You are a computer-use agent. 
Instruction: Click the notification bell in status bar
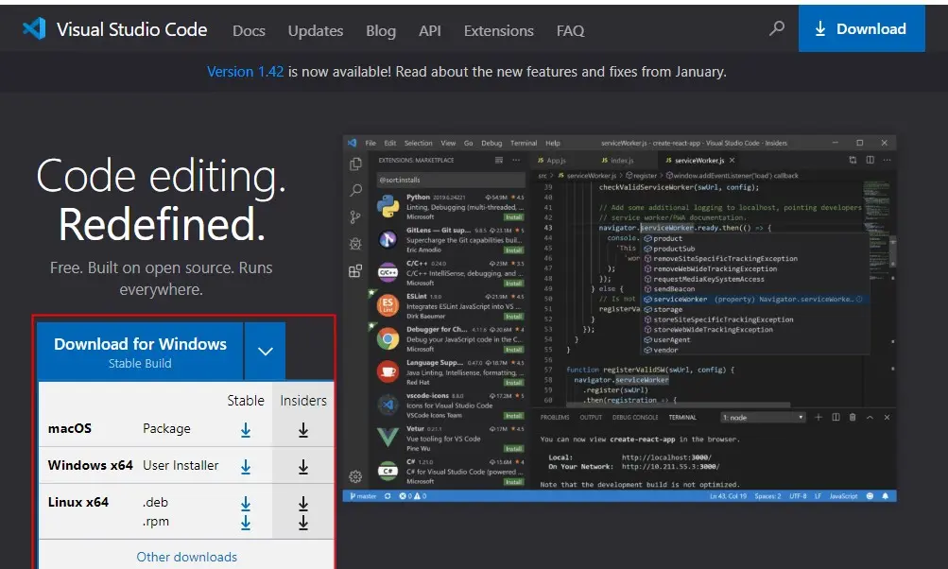[885, 496]
